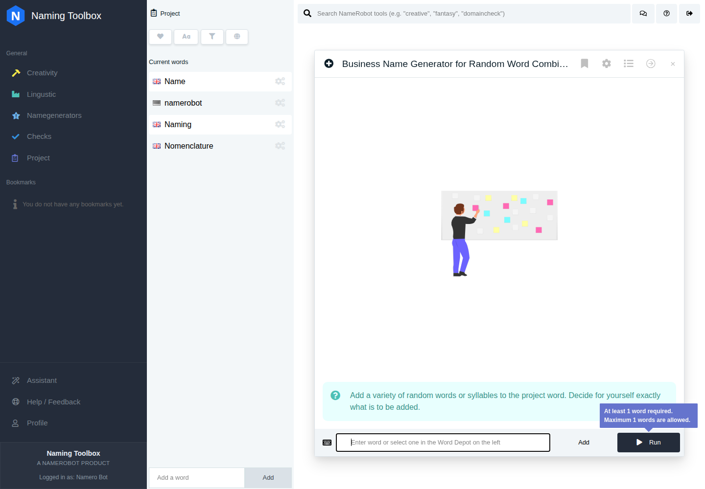Click the keyboard icon beside word input

coord(327,443)
